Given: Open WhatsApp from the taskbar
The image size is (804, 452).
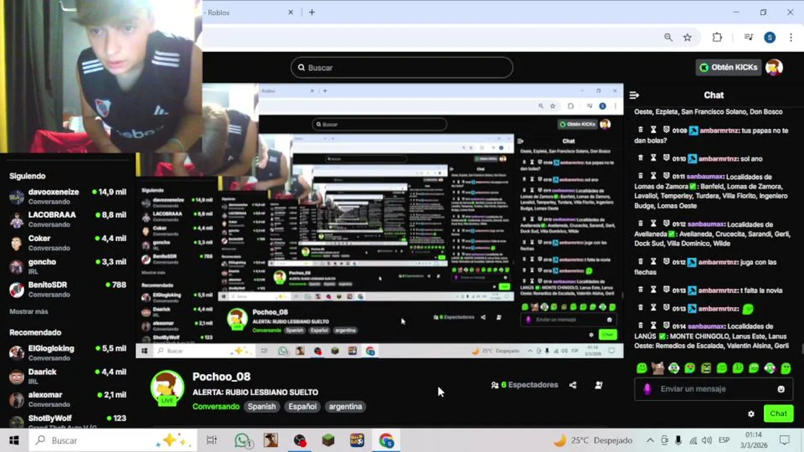Looking at the screenshot, I should pos(242,441).
